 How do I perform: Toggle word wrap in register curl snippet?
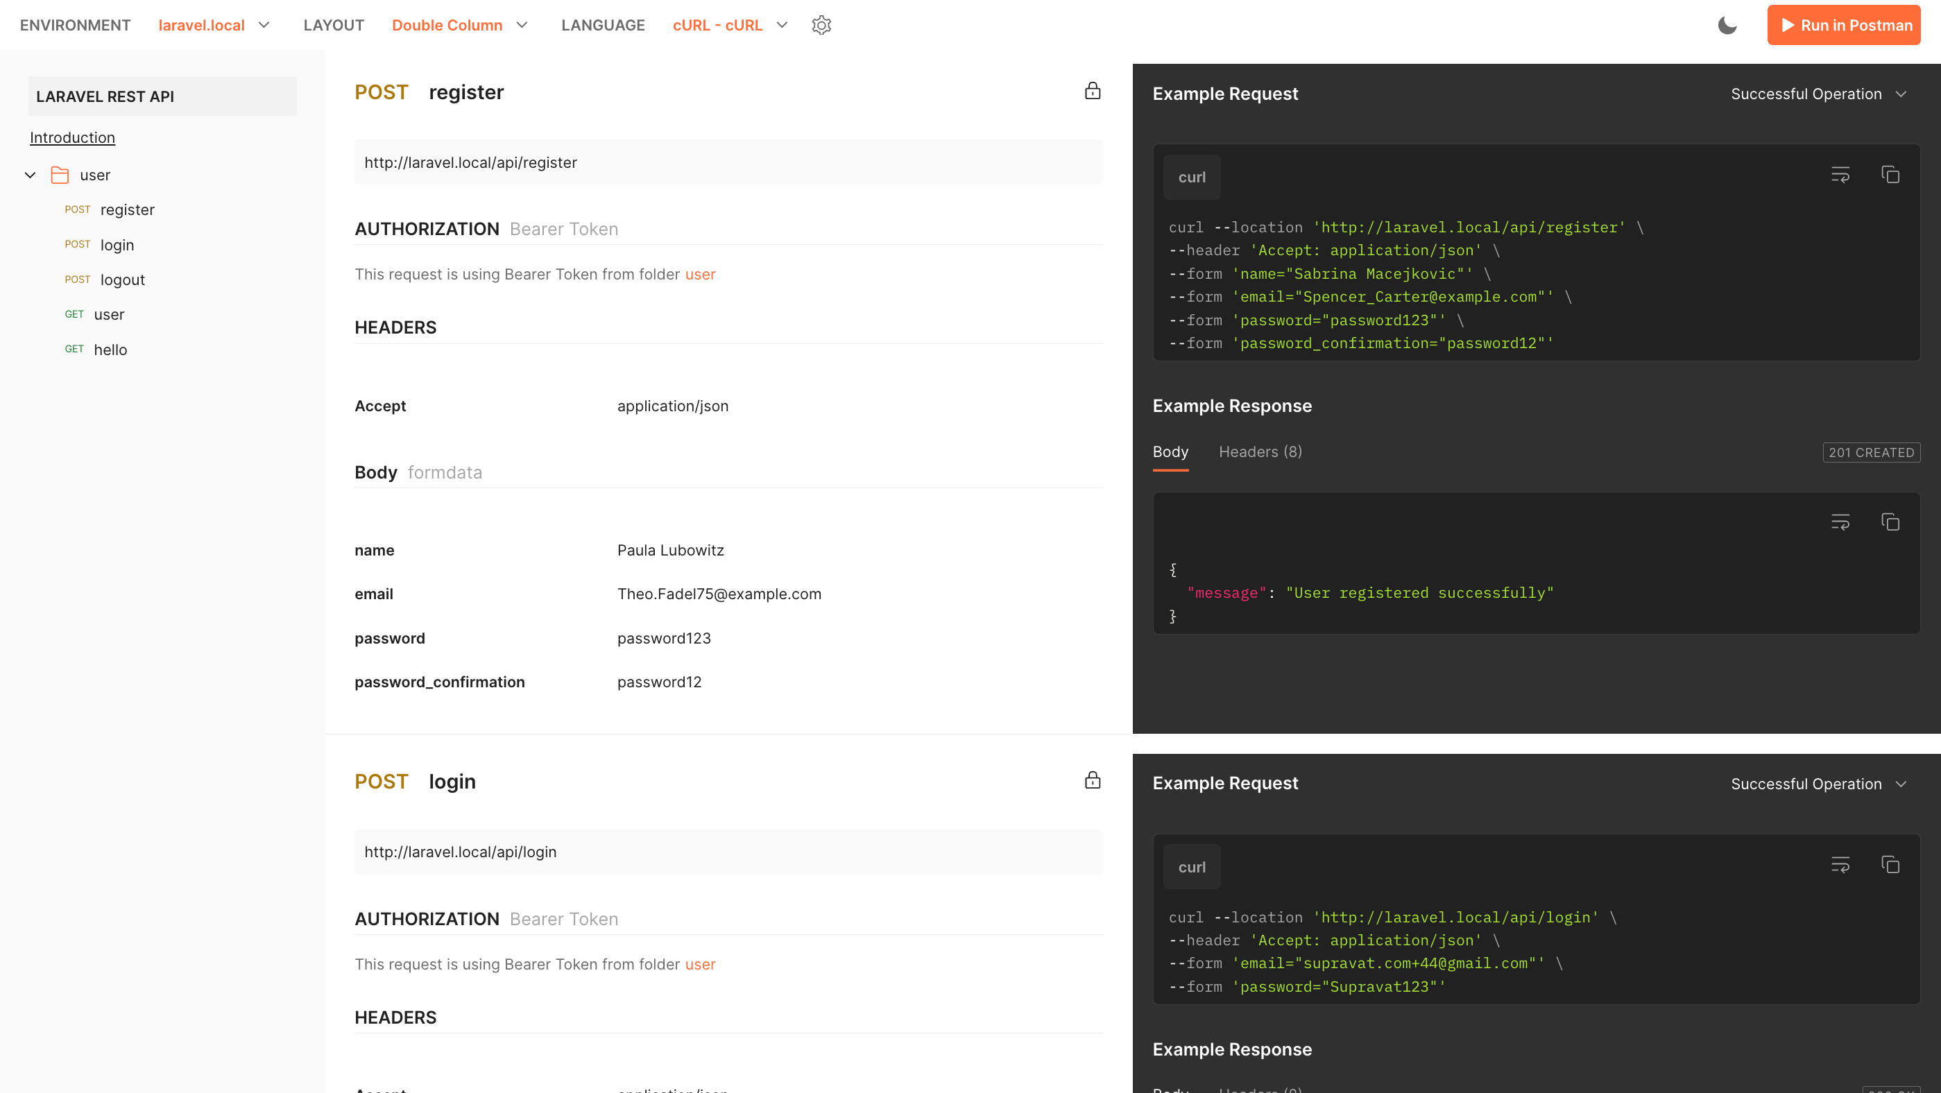tap(1840, 175)
